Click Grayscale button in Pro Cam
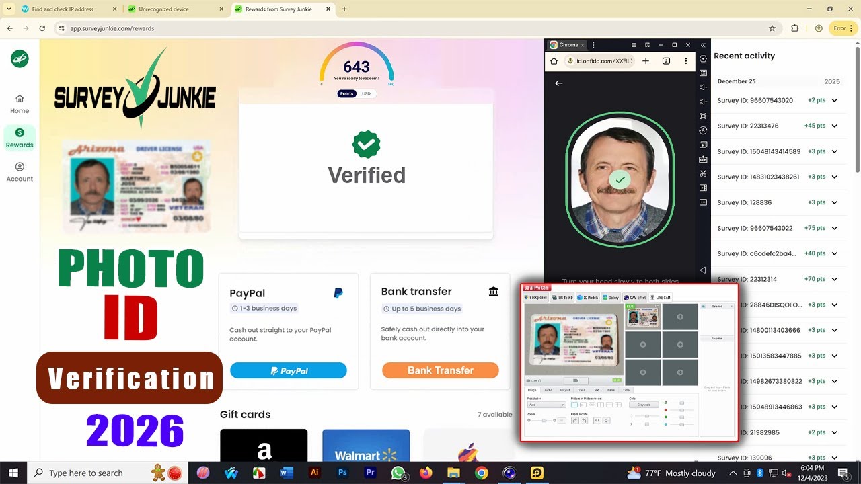861x484 pixels. [644, 405]
